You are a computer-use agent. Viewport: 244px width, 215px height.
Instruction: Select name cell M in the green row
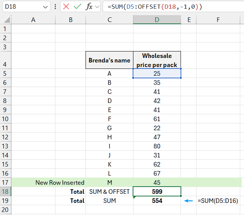[109, 182]
